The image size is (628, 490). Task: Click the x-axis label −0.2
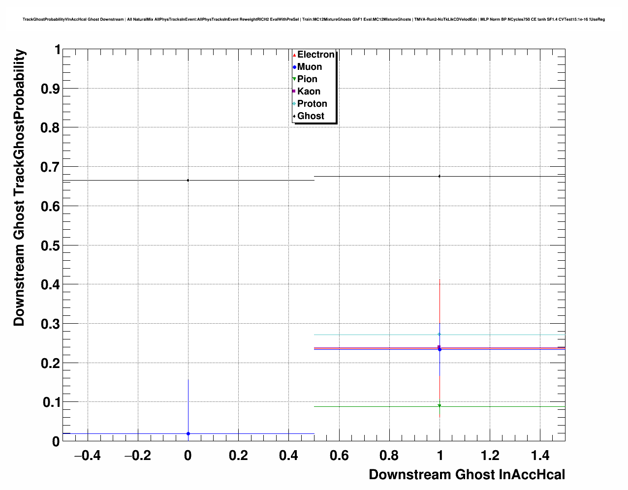tap(137, 456)
